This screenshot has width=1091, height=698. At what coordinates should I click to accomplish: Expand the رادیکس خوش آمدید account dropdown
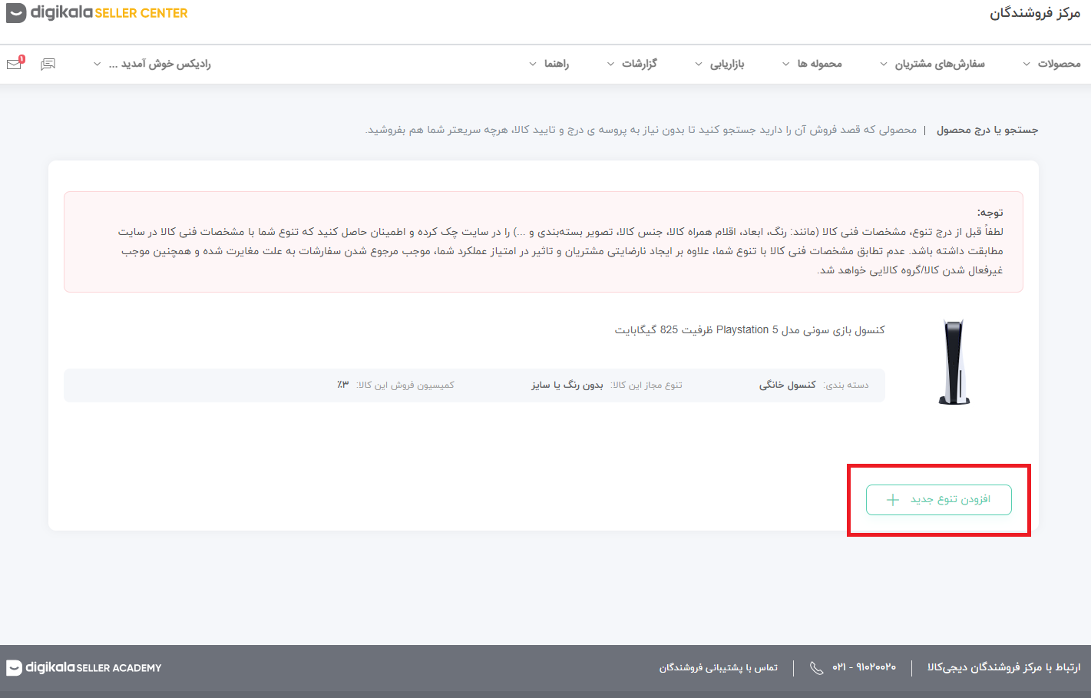pyautogui.click(x=152, y=64)
